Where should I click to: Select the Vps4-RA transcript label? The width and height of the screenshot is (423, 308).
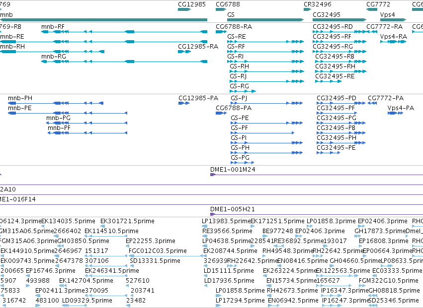click(x=393, y=37)
